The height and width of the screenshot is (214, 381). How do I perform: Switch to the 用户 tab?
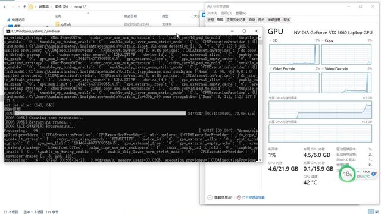click(x=261, y=20)
